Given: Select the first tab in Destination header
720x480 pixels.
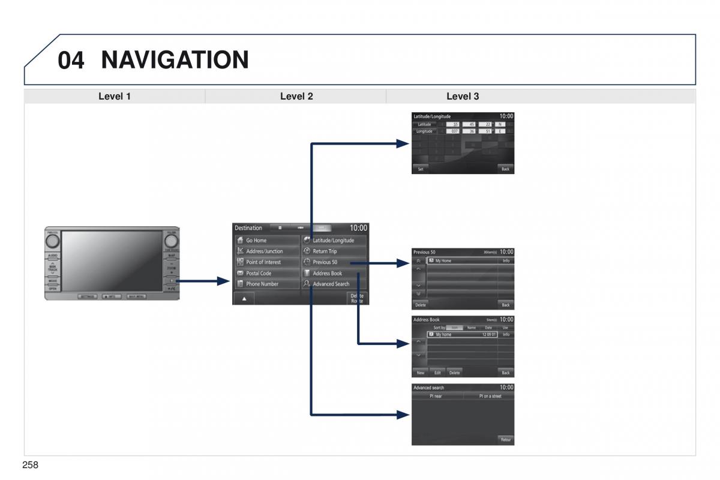Looking at the screenshot, I should (280, 228).
